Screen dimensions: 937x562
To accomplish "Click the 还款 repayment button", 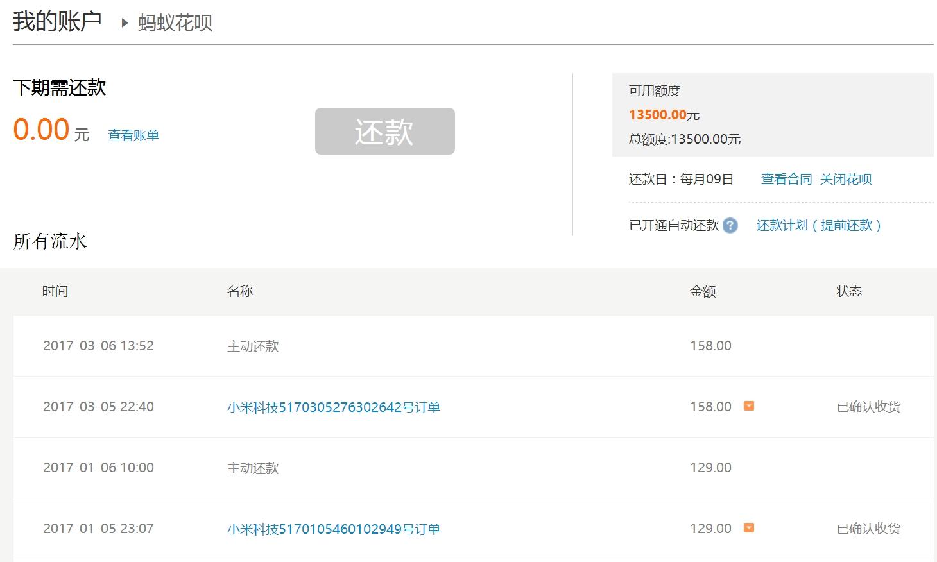I will coord(384,132).
